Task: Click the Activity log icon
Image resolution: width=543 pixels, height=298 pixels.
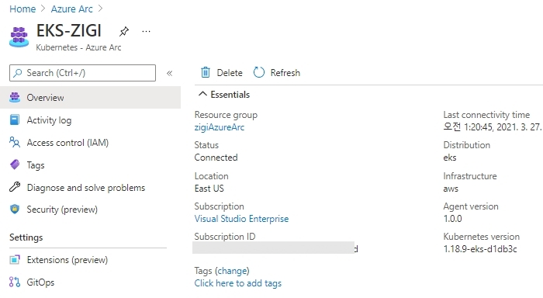Action: (x=15, y=120)
